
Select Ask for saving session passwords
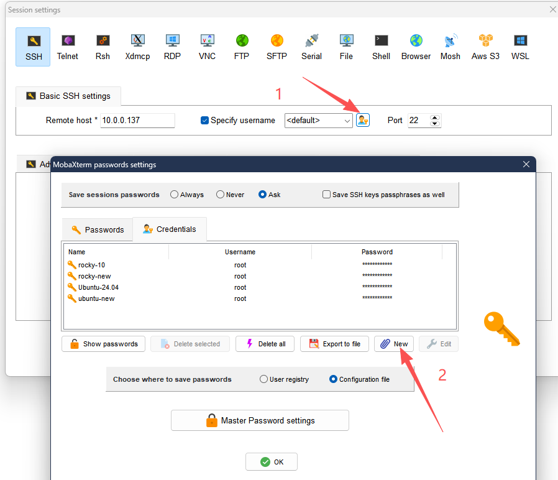coord(262,195)
